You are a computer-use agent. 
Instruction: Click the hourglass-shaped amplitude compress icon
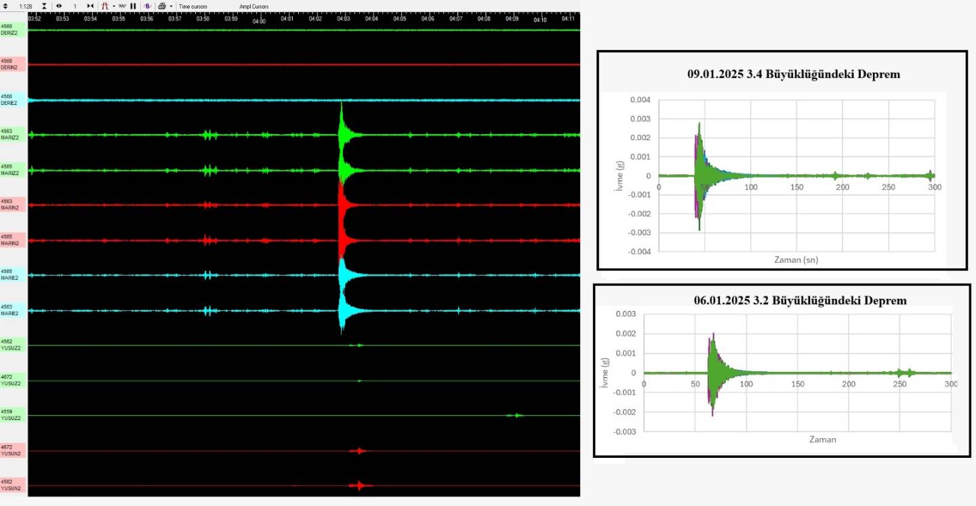coord(44,6)
